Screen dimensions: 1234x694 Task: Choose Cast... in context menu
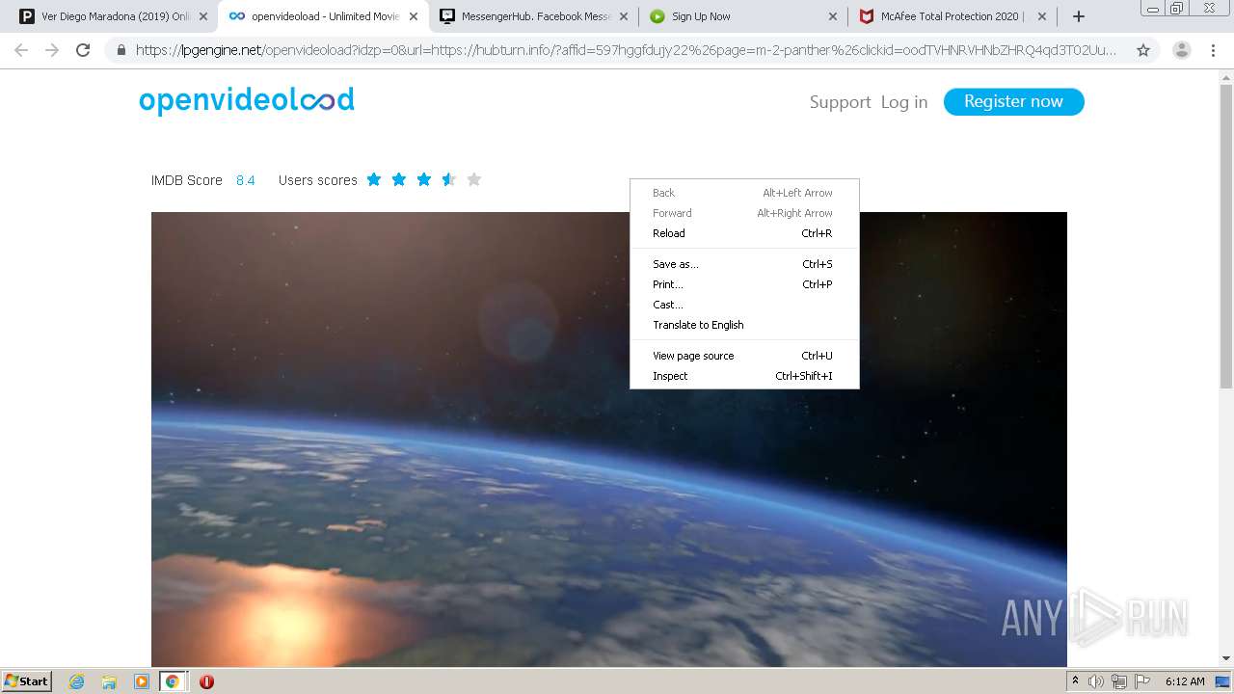pos(744,305)
